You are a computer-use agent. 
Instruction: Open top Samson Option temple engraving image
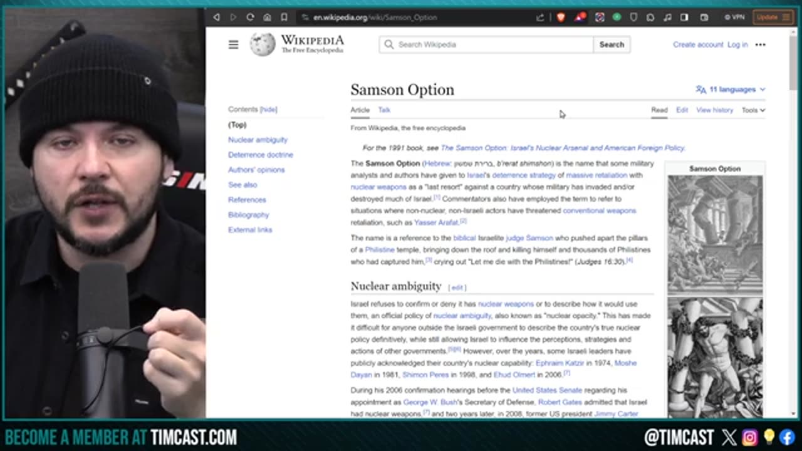pyautogui.click(x=715, y=234)
